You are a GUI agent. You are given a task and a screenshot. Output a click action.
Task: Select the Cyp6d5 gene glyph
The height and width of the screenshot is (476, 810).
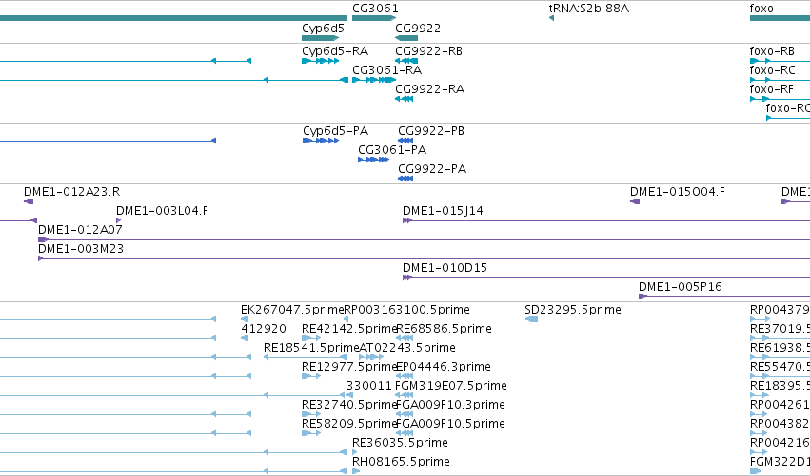pos(320,38)
